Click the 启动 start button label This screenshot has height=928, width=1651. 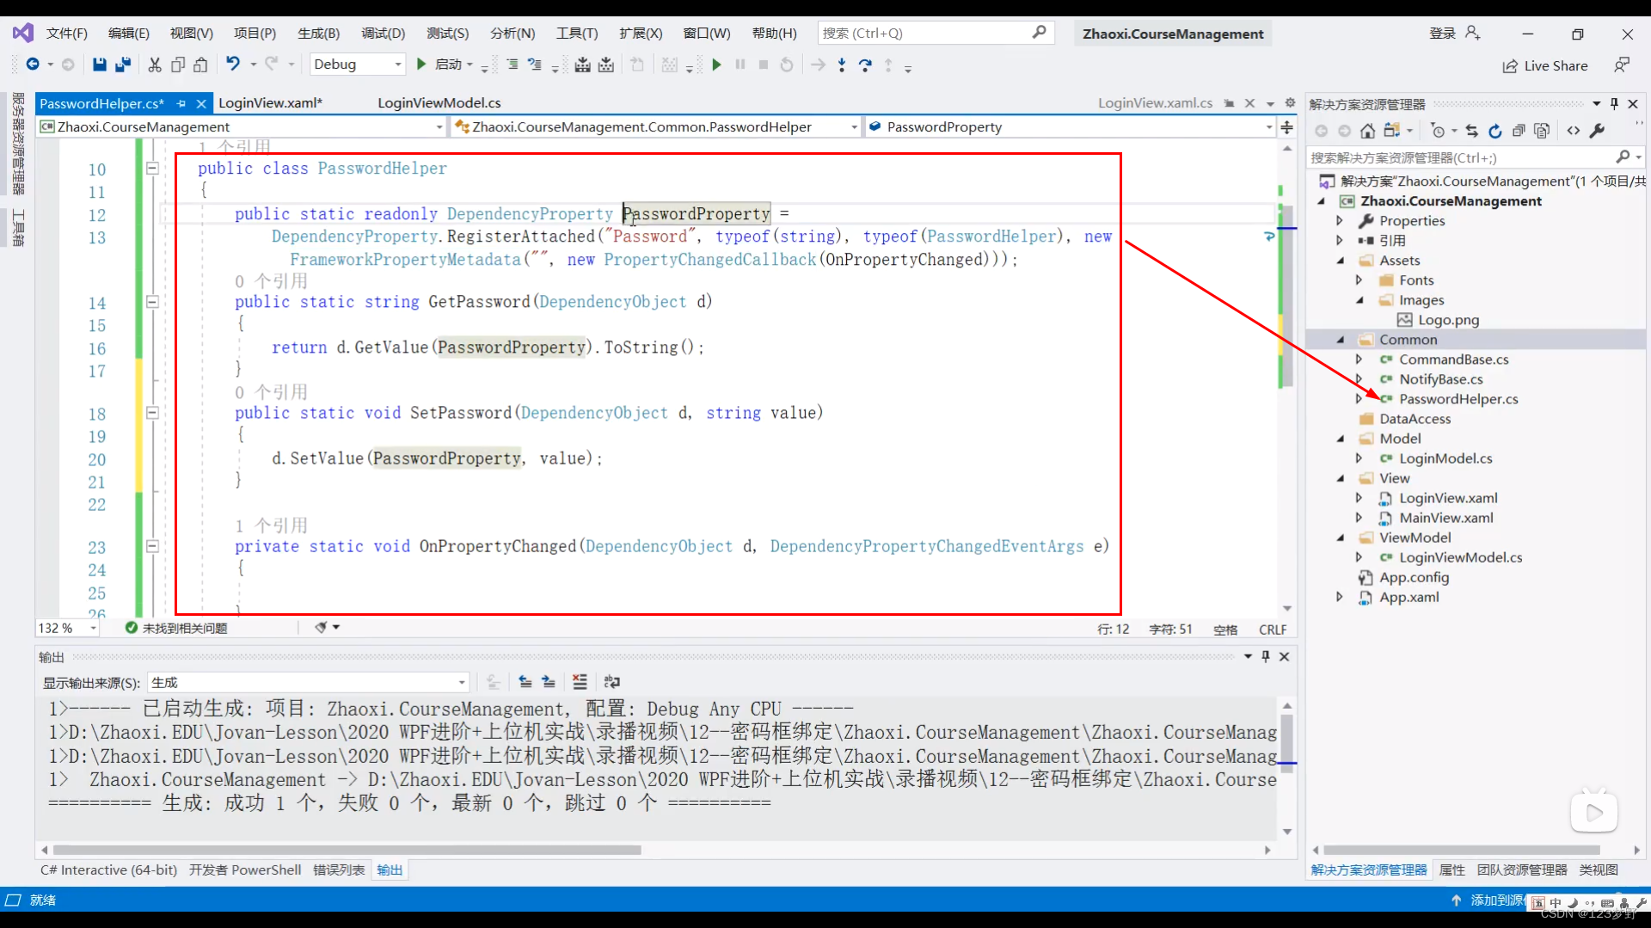point(448,65)
